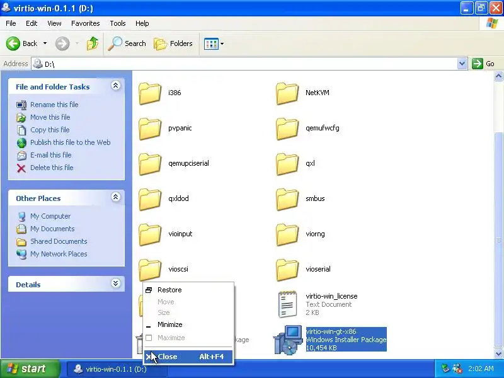Collapse the Other Places panel

116,197
